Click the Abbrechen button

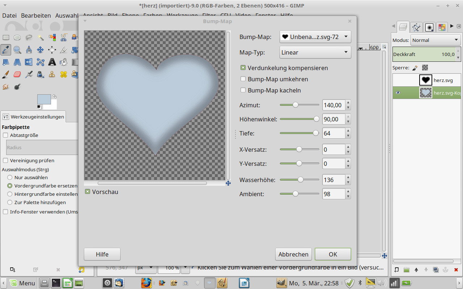[x=293, y=254]
